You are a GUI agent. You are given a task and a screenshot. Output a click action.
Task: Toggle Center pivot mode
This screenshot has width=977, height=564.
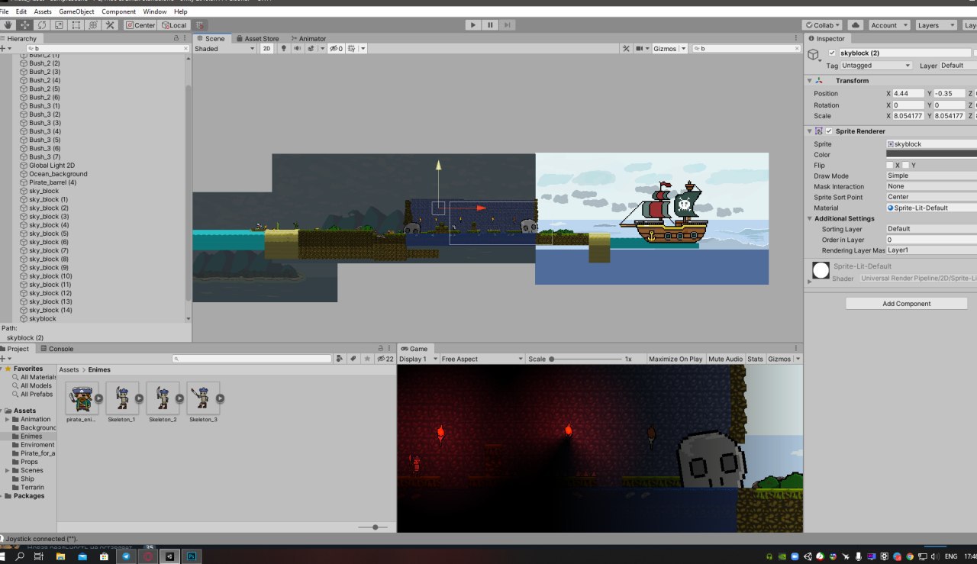click(x=140, y=25)
